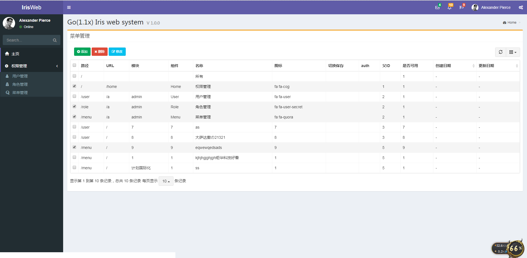Click the 名称 column header
527x258 pixels.
pyautogui.click(x=232, y=66)
